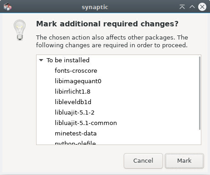The image size is (210, 175).
Task: Click the package list vertical scrollbar
Action: pos(199,93)
